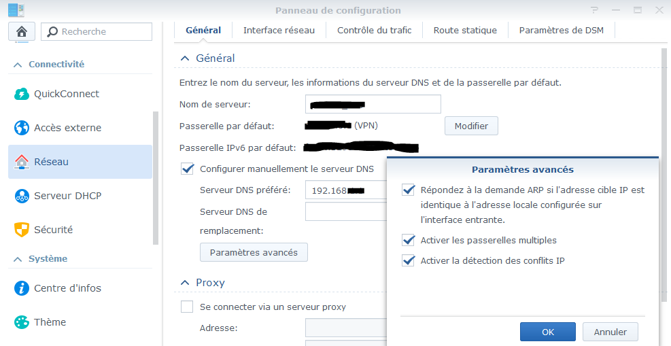
Task: Open Serveur DHCP icon in sidebar
Action: point(22,196)
